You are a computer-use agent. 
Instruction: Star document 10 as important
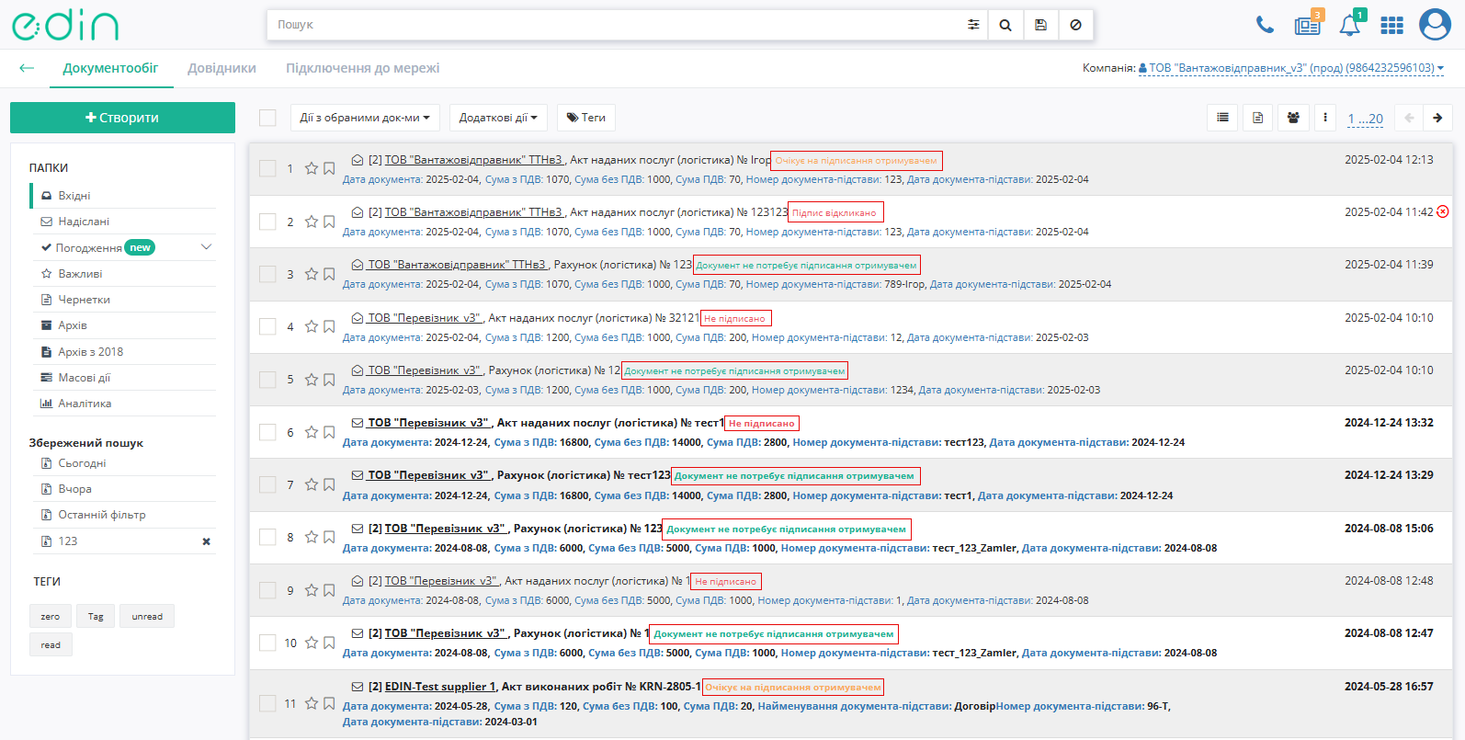point(312,643)
